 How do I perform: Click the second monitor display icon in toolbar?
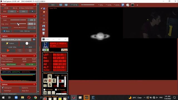pyautogui.click(x=66, y=5)
